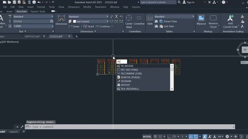Image resolution: width=248 pixels, height=139 pixels.
Task: Choose RECOMBINE (JOIN) from command suggestions
Action: [143, 73]
